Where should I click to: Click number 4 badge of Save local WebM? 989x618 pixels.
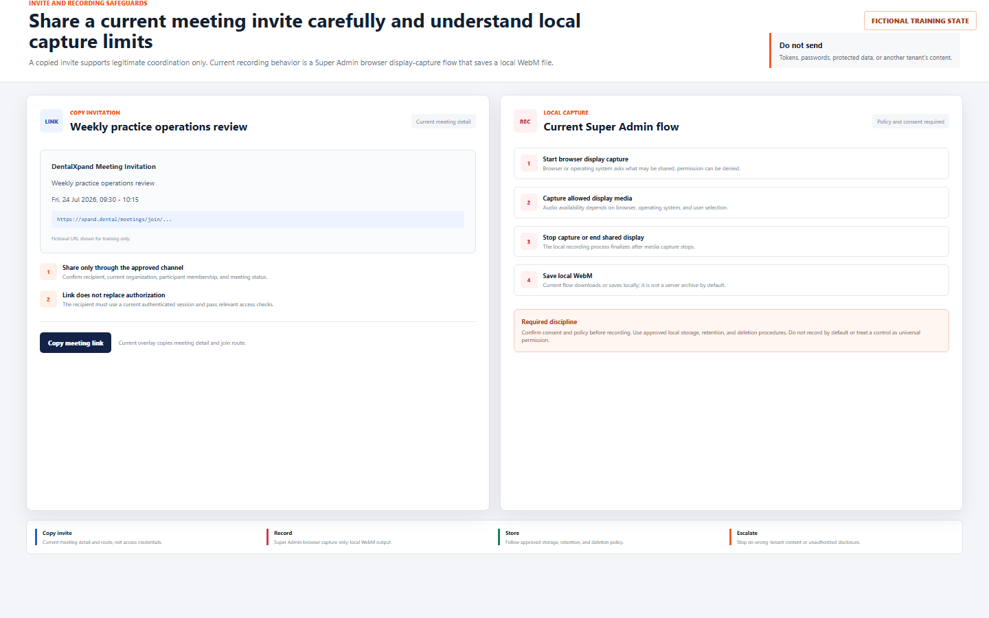pos(529,280)
